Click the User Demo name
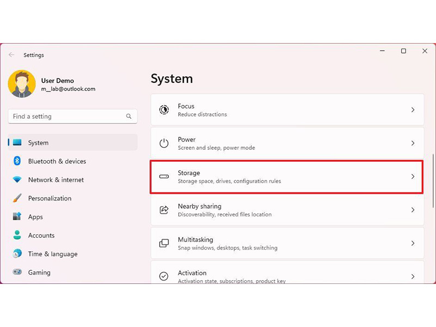The image size is (436, 327). (x=58, y=81)
